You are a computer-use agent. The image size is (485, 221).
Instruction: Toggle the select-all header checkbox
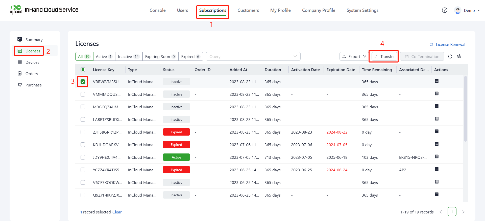point(83,70)
